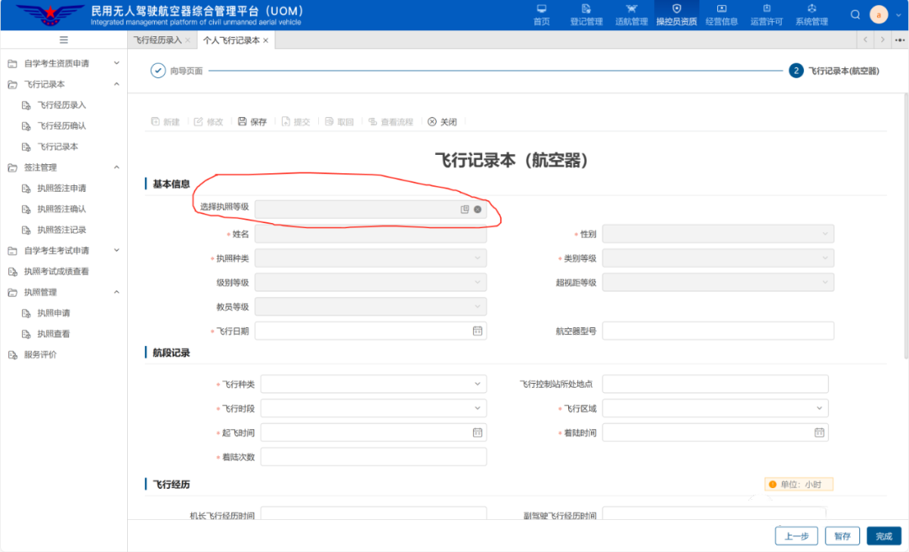Screen dimensions: 909x552
Task: Clear the 选择执照等级 field with x icon
Action: pos(477,210)
